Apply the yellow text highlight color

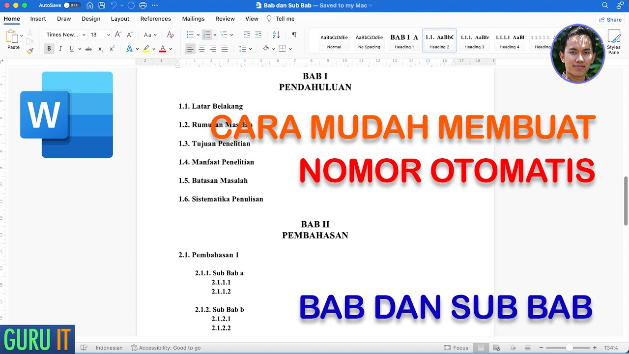(146, 49)
